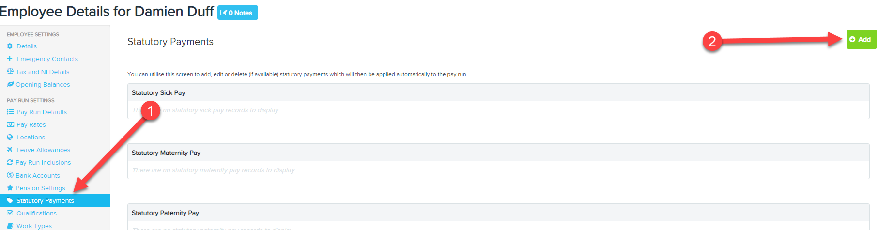Viewport: 878px width, 230px height.
Task: Click the refresh icon for Pay Run Inclusions
Action: tap(10, 162)
